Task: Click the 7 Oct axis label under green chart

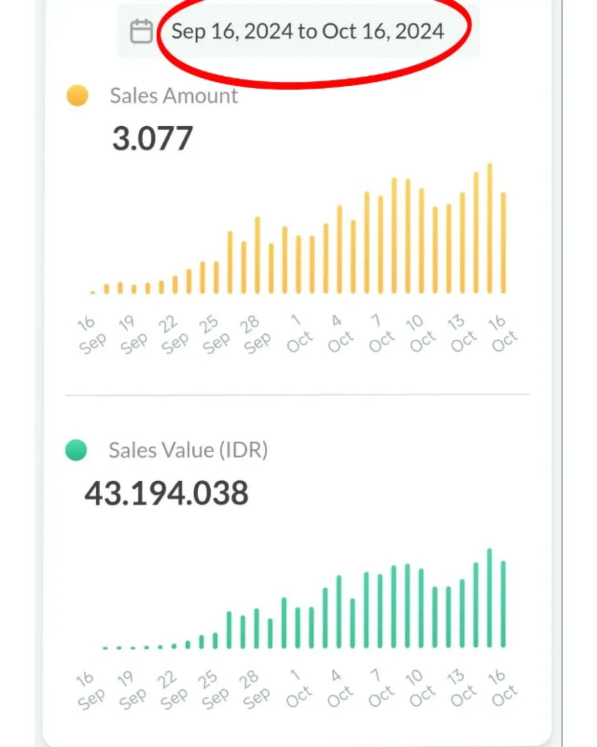Action: click(x=380, y=690)
